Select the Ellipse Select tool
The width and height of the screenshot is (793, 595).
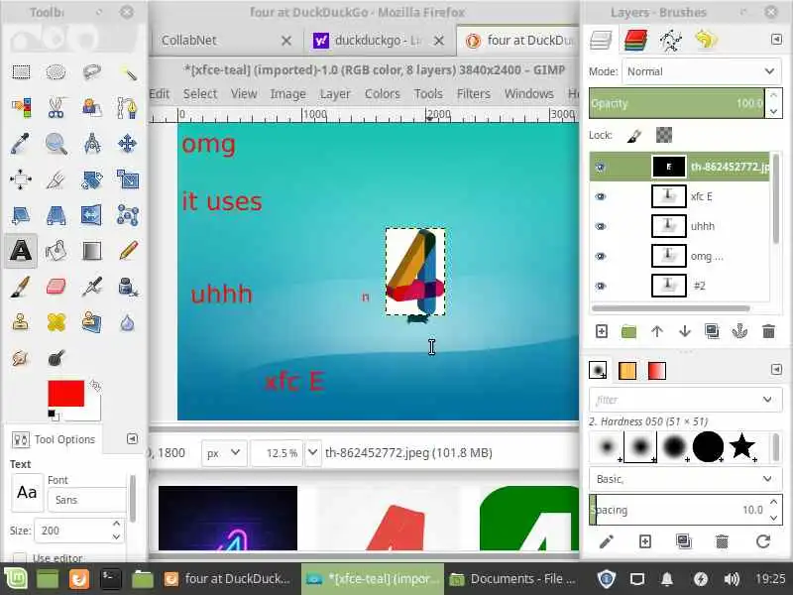click(x=57, y=72)
